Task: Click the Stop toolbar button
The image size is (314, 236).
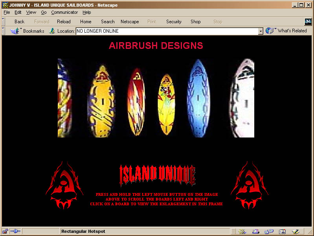Action: click(x=218, y=22)
